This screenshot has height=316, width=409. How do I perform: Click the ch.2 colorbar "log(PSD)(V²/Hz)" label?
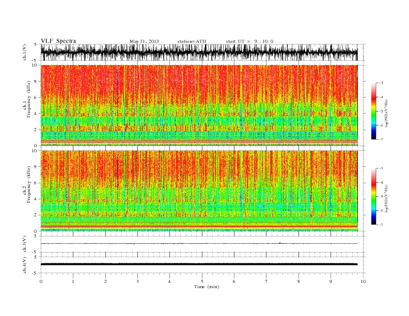click(x=387, y=198)
